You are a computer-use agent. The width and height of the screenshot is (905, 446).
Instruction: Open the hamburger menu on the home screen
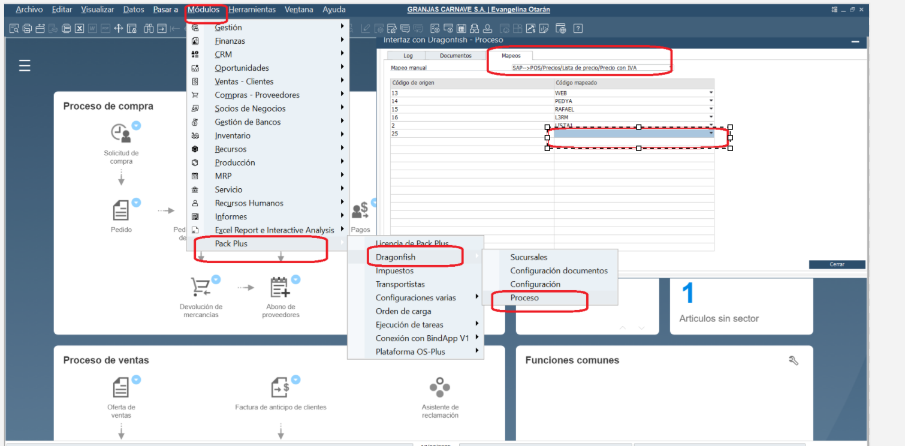coord(25,65)
